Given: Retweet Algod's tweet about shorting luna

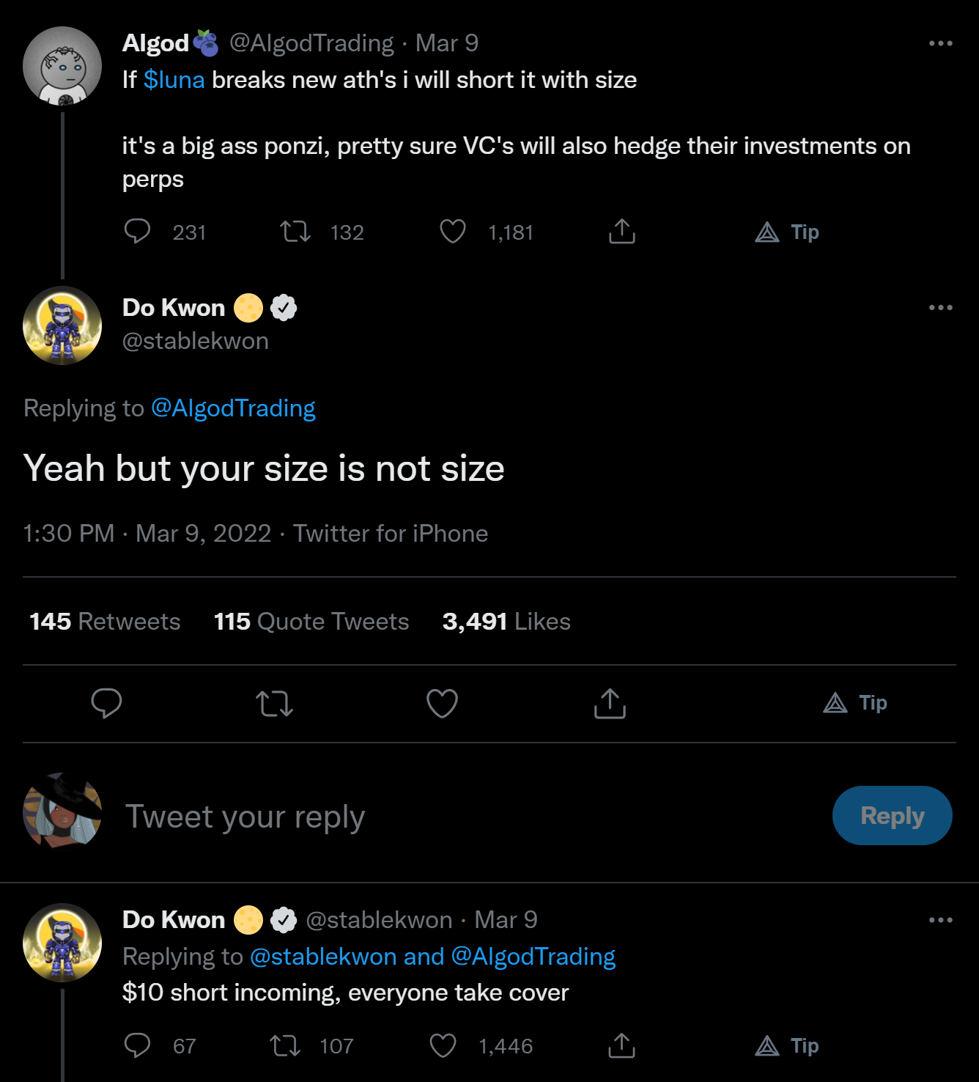Looking at the screenshot, I should pos(295,232).
